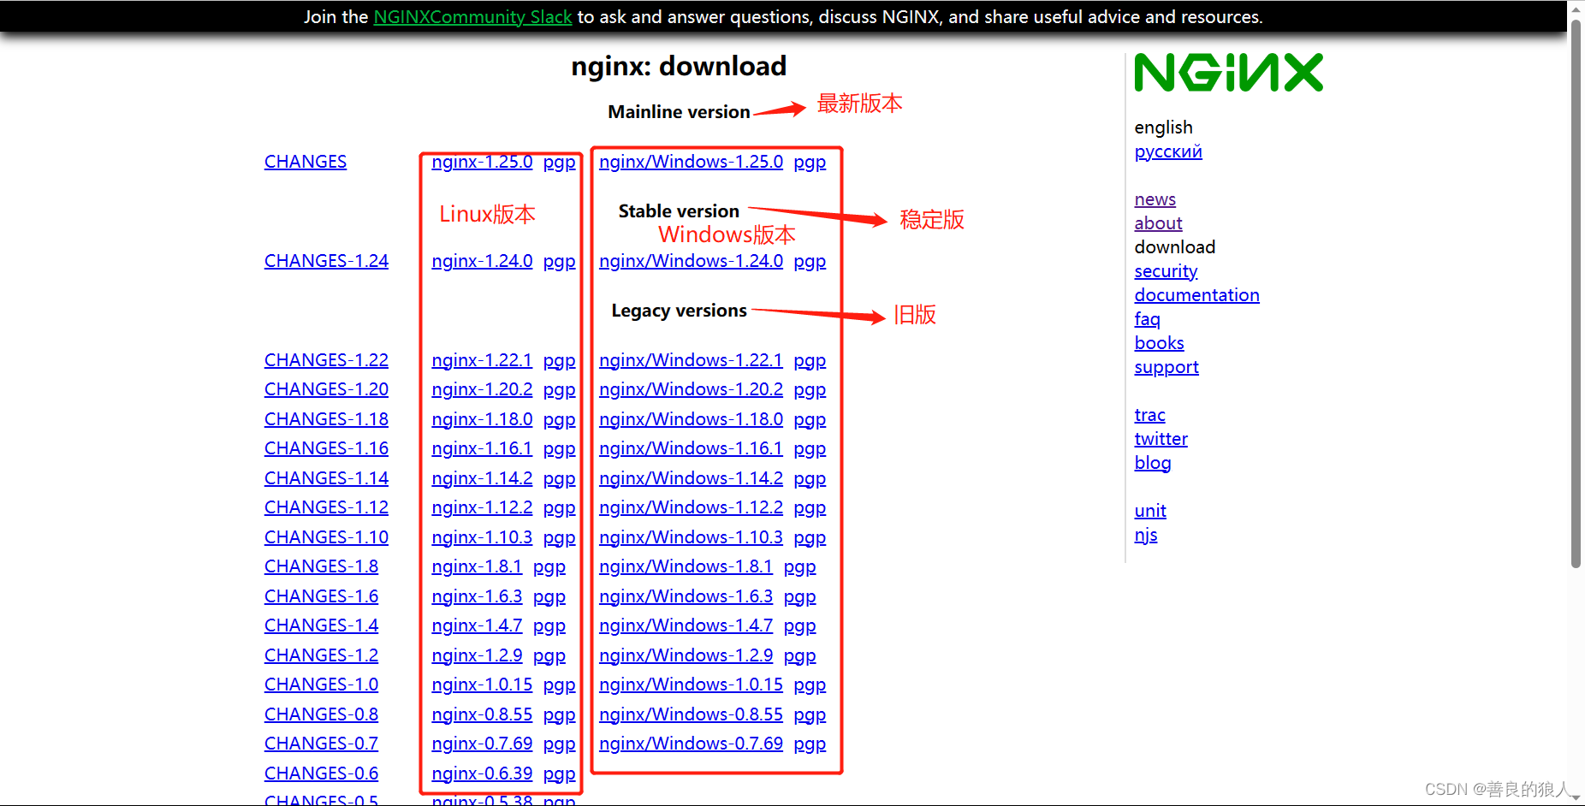The width and height of the screenshot is (1585, 806).
Task: Download nginx-1.2.9 source
Action: pos(477,655)
